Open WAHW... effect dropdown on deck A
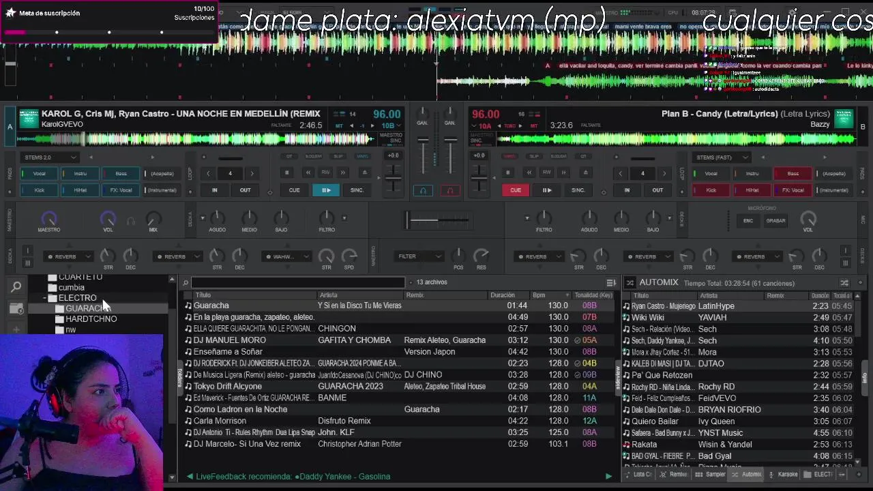 tap(285, 257)
